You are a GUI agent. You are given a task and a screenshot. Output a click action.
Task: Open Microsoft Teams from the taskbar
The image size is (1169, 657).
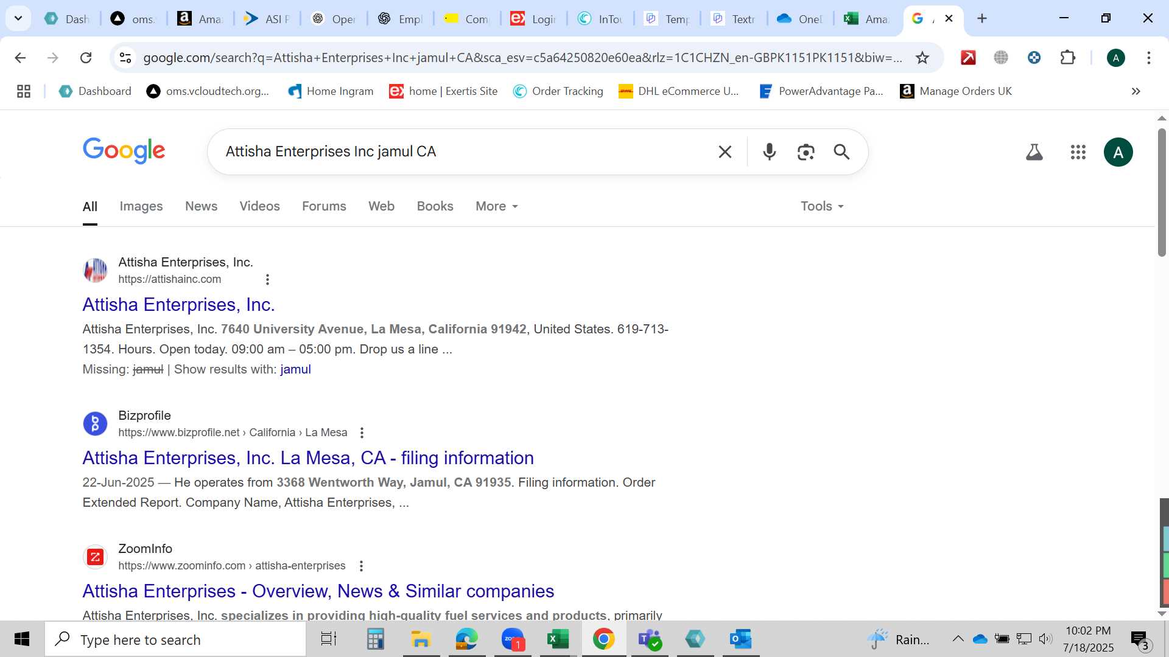click(650, 639)
